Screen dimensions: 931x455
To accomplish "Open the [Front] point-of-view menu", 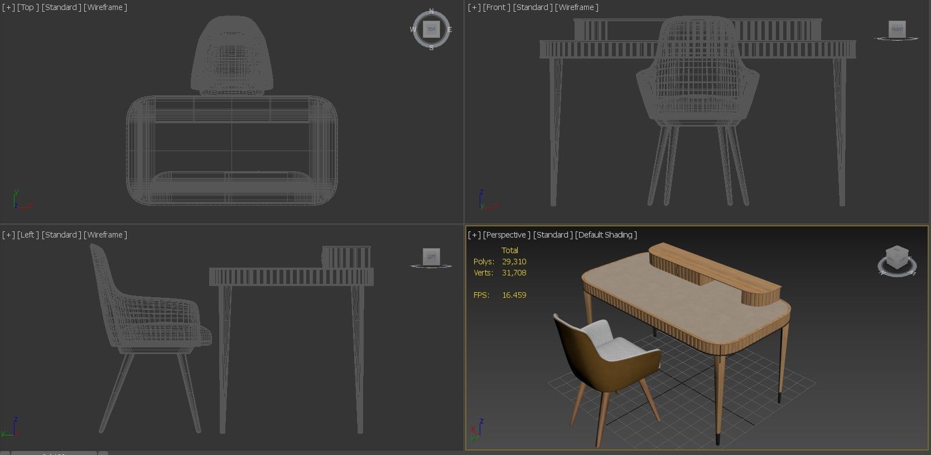I will (496, 7).
